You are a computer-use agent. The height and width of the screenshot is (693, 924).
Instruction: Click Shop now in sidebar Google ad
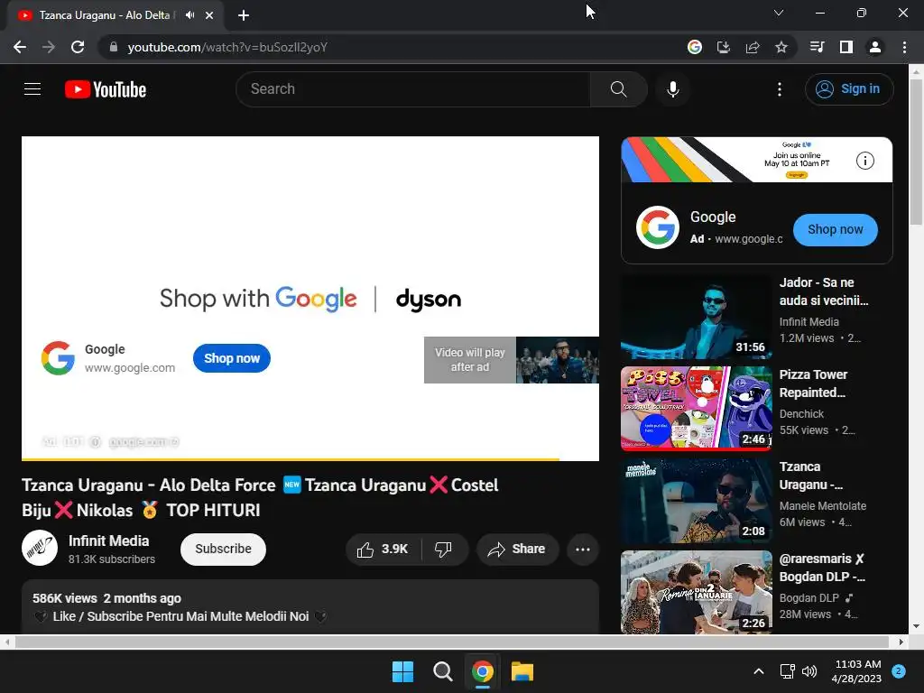click(835, 230)
